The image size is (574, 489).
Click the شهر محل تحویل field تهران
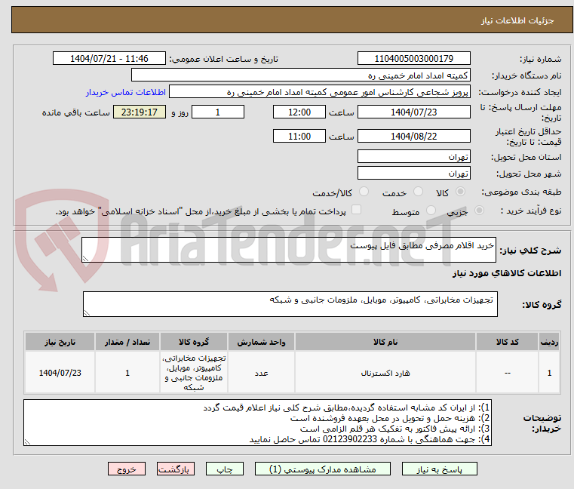coord(413,174)
